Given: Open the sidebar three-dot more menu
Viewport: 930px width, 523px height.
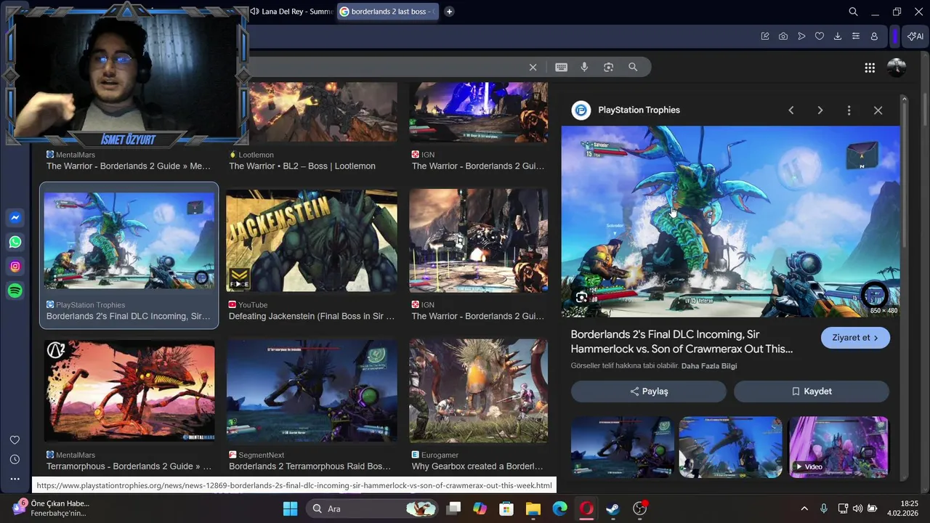Looking at the screenshot, I should 15,479.
